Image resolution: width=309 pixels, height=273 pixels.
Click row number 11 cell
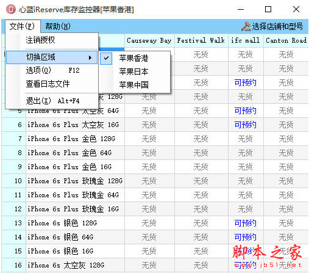pyautogui.click(x=14, y=195)
